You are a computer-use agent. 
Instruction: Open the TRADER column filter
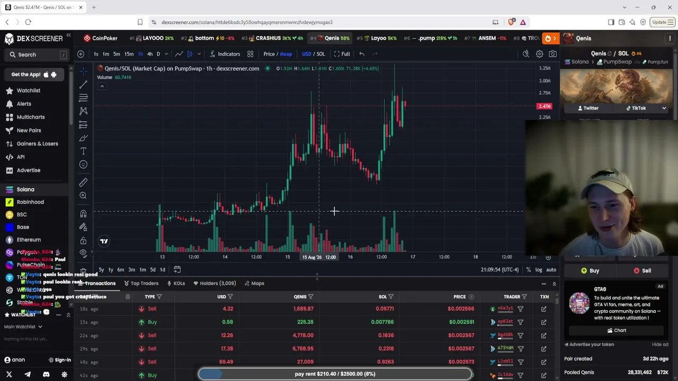click(524, 297)
